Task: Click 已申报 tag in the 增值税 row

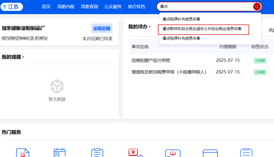Action: (x=260, y=72)
